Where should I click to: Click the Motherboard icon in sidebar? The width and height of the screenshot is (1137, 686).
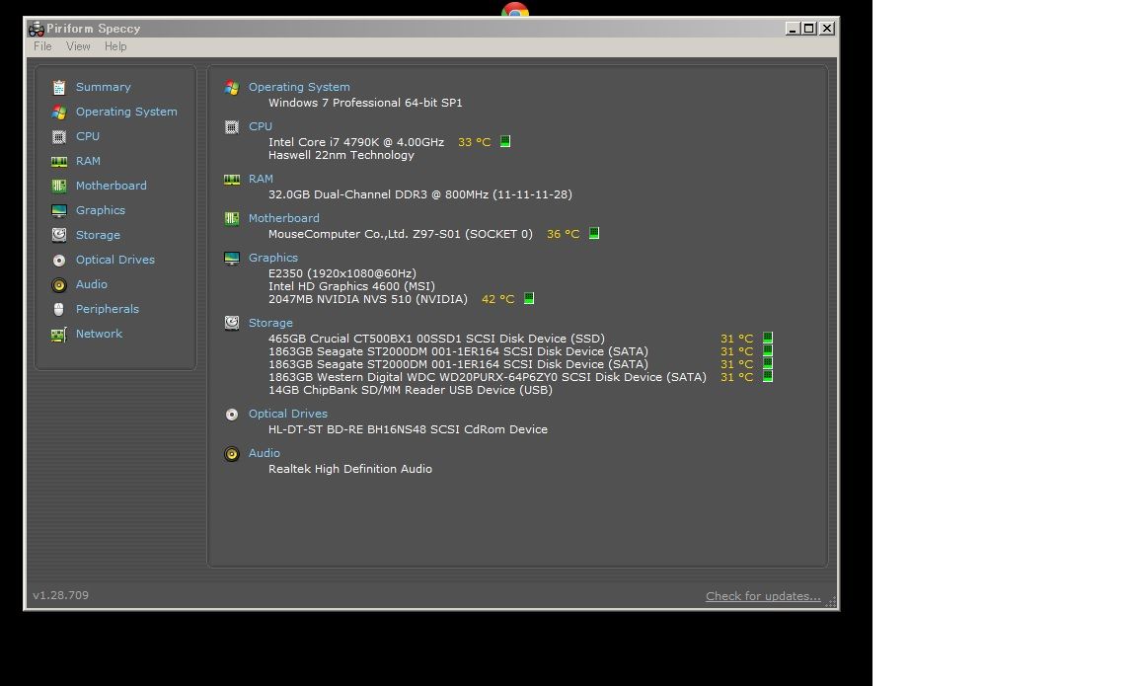point(59,187)
